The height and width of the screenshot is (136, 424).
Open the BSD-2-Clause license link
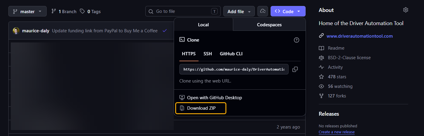349,57
